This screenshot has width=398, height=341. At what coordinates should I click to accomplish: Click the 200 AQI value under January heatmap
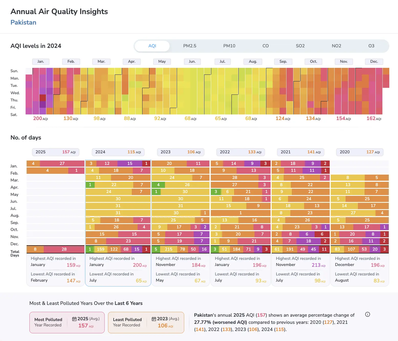40,119
